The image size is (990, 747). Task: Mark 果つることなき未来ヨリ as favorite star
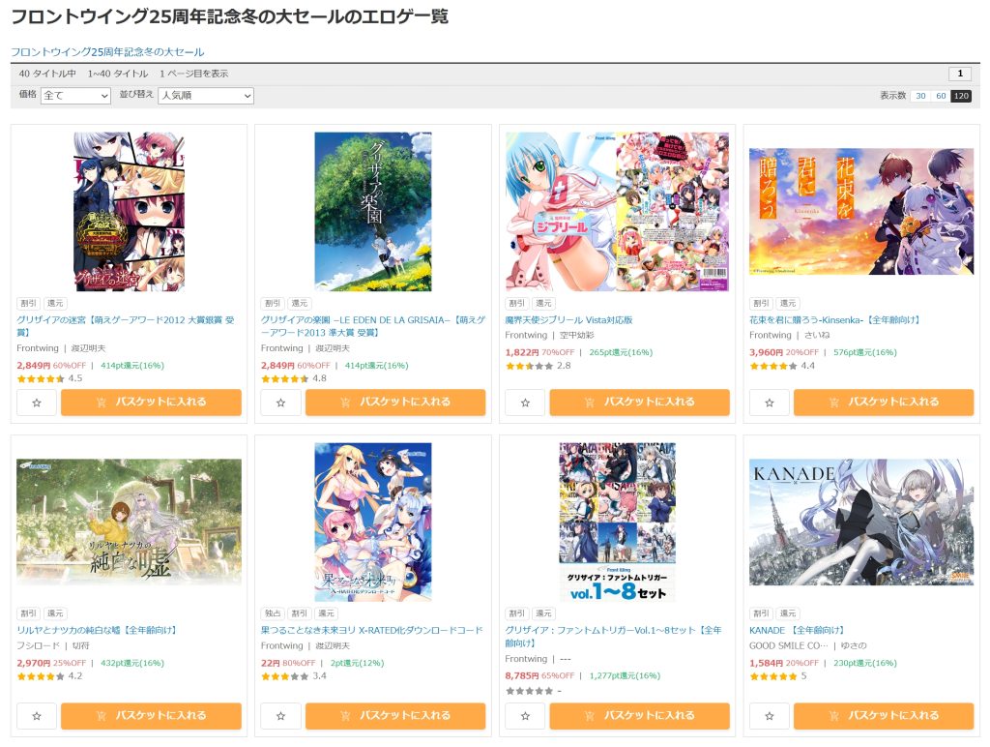tap(281, 716)
